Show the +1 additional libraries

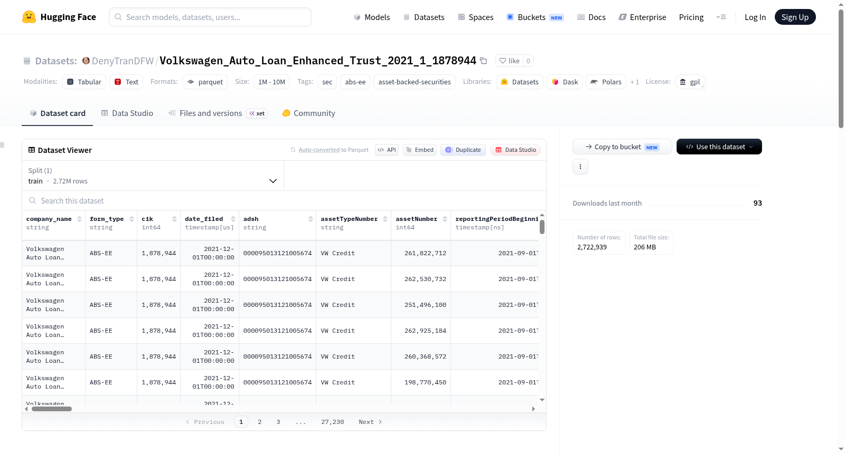pyautogui.click(x=635, y=82)
